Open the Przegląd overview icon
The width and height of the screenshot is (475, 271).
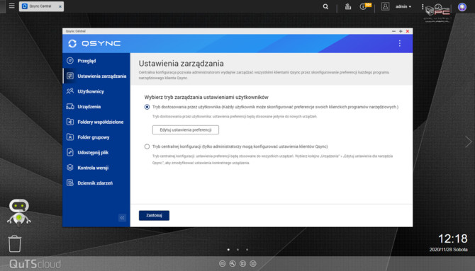point(70,60)
